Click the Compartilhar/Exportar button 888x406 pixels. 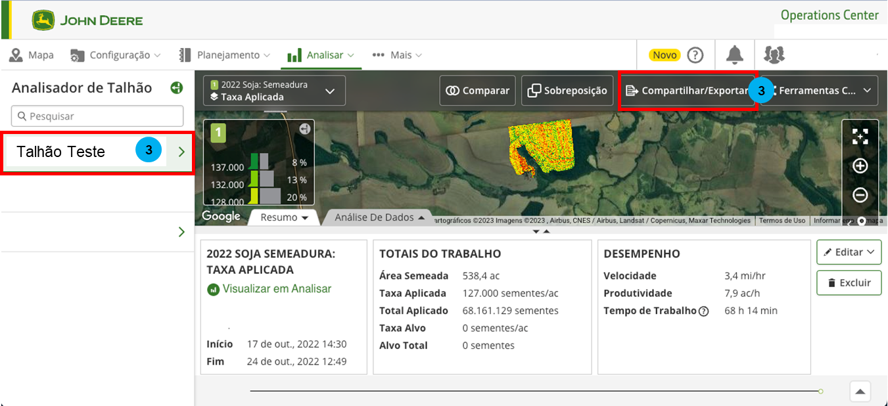(x=686, y=91)
